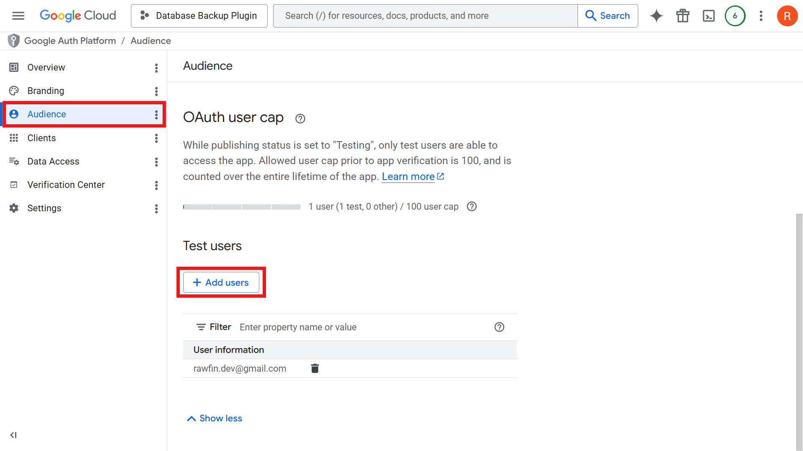
Task: Click help icon next to 100 user cap
Action: pyautogui.click(x=472, y=207)
